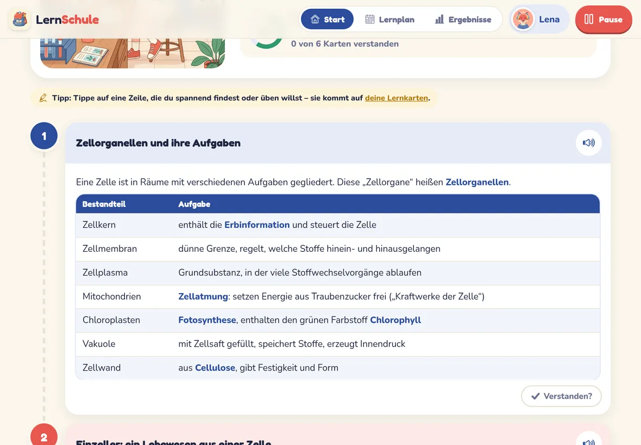
Task: Open the LernSchule home title
Action: point(67,20)
